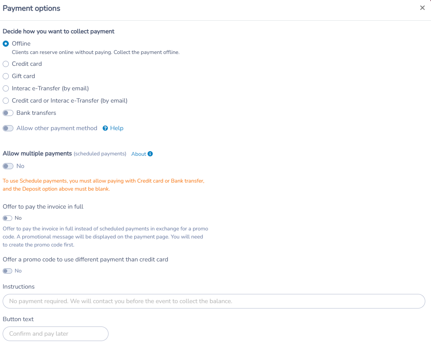
Task: Click the Credit card option label
Action: click(27, 64)
